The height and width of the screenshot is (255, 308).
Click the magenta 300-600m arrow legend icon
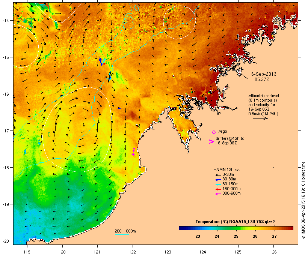(x=218, y=194)
